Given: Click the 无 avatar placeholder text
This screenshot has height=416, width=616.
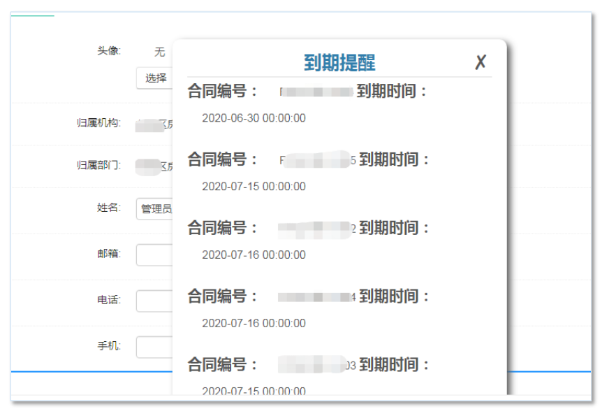Looking at the screenshot, I should click(160, 52).
